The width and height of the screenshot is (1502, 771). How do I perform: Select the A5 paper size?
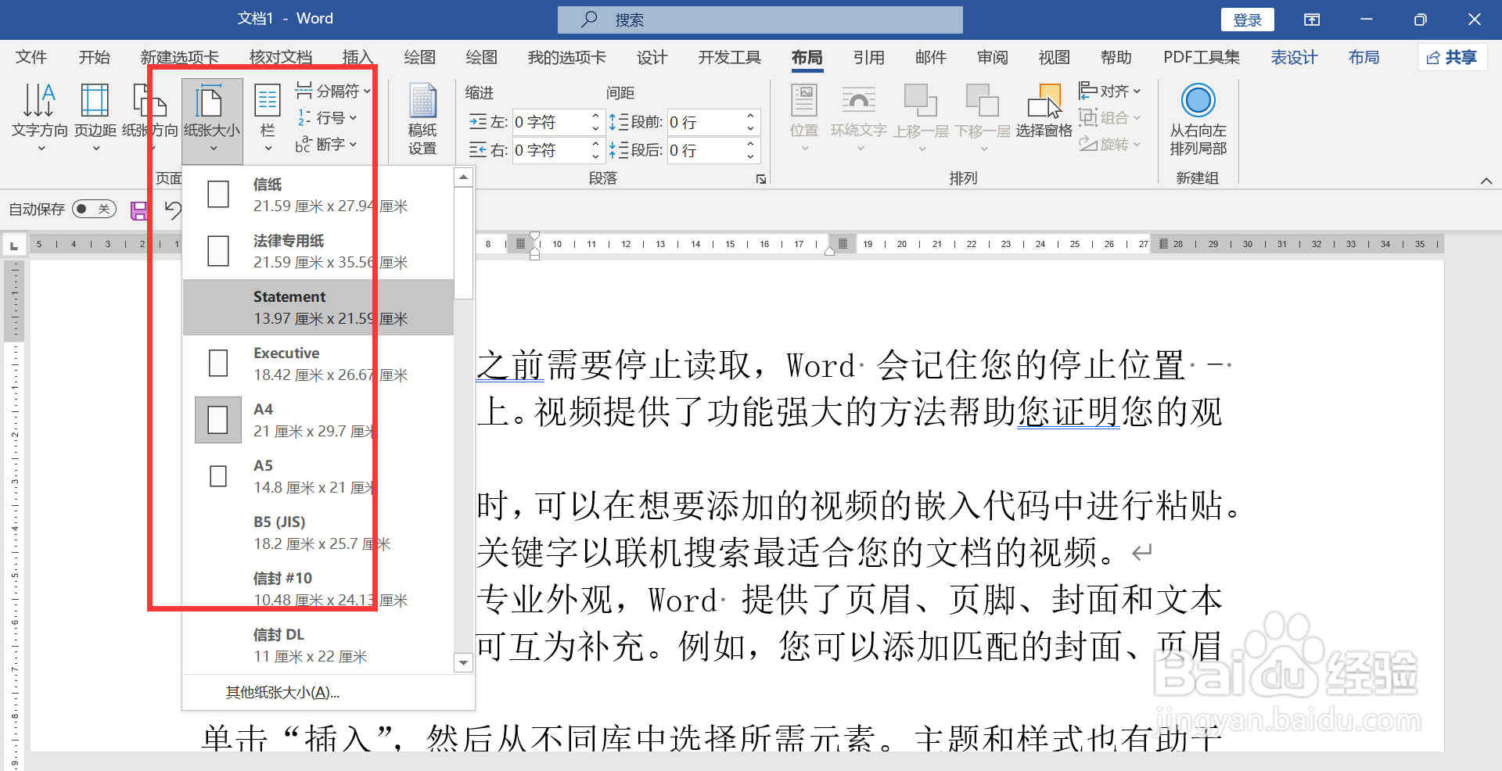click(318, 476)
